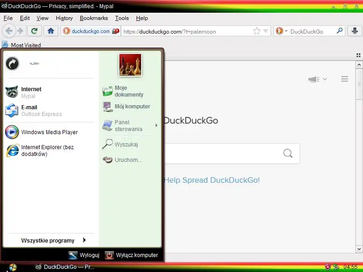This screenshot has height=272, width=363.
Task: Open the View menu
Action: click(42, 18)
